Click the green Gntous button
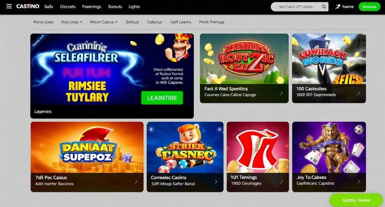 coord(369,6)
